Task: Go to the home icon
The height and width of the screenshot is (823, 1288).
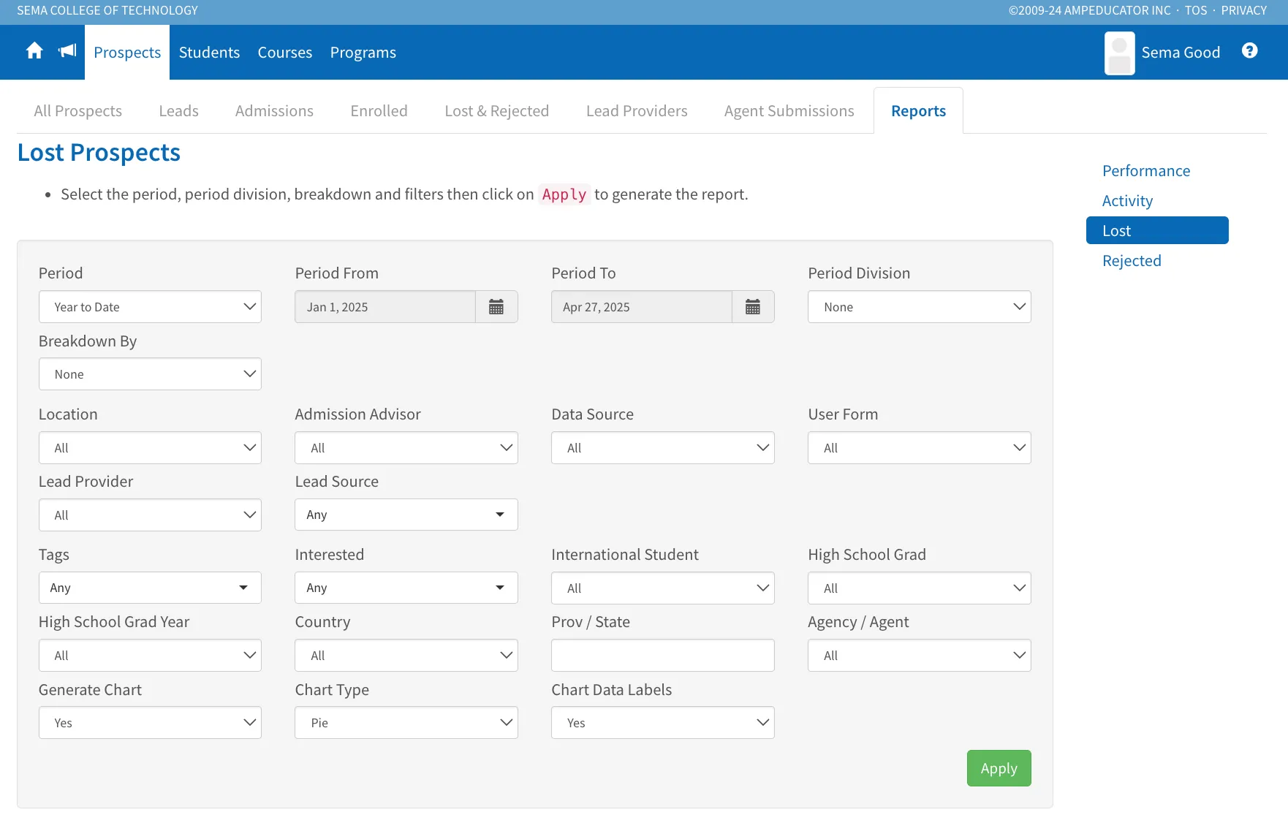Action: tap(34, 51)
